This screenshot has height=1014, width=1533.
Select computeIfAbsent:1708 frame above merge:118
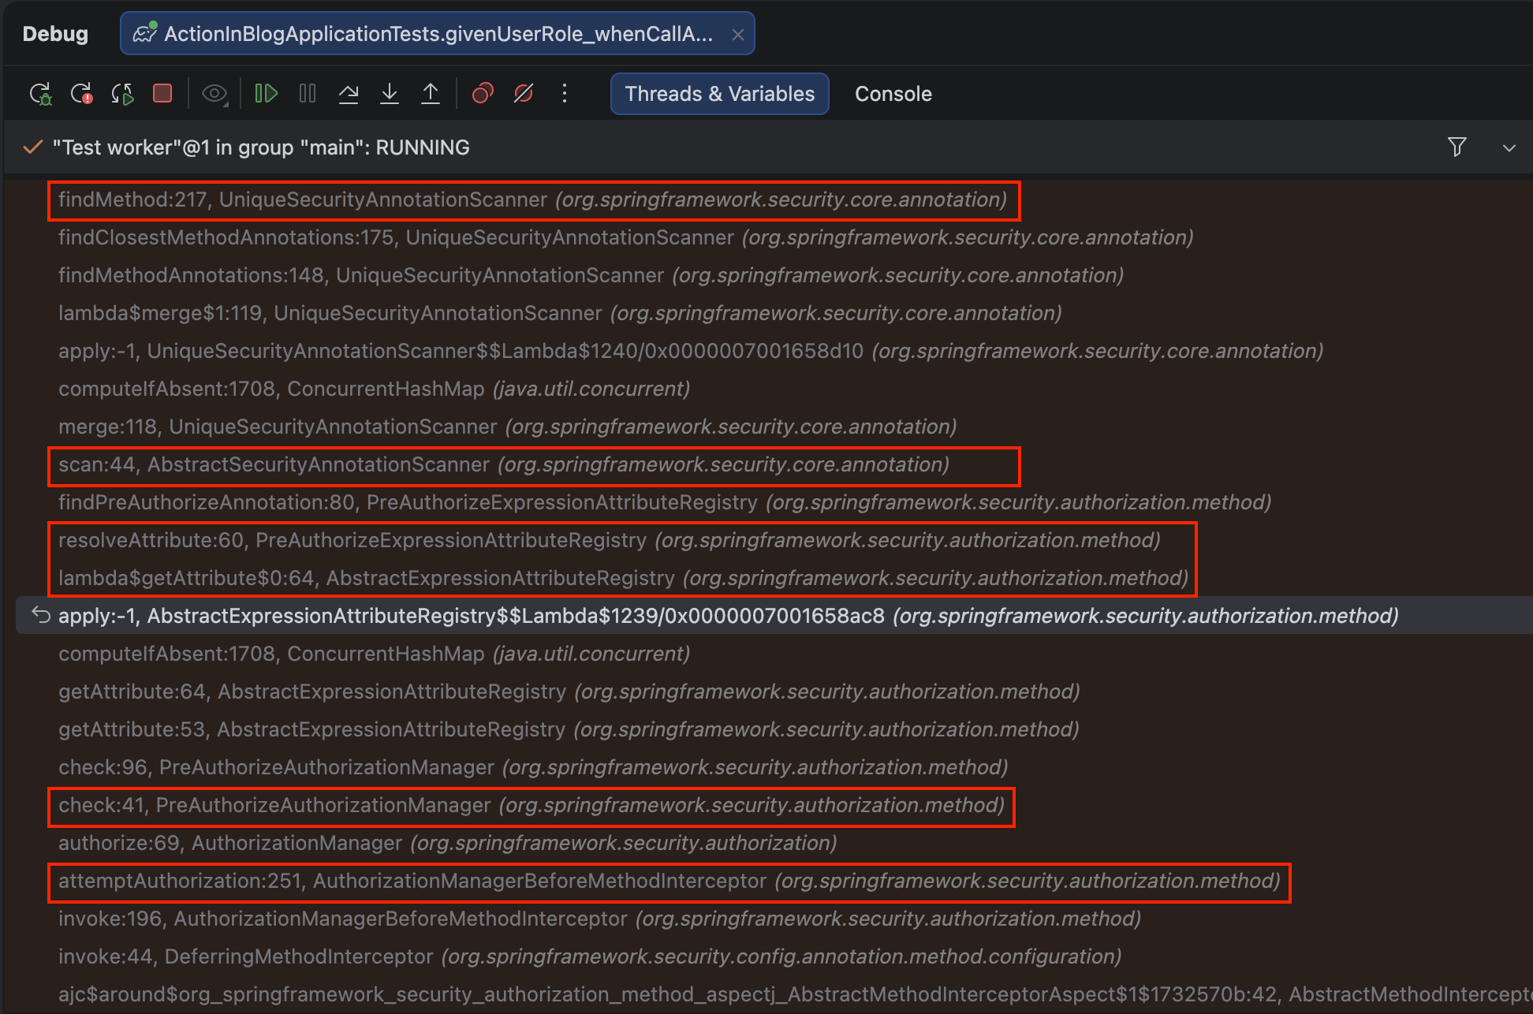click(x=375, y=389)
